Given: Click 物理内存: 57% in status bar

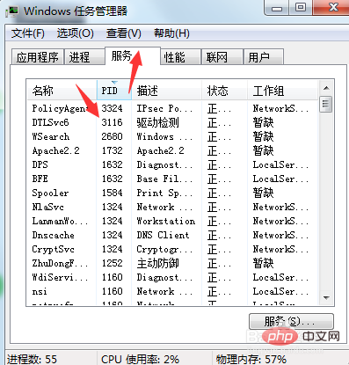Looking at the screenshot, I should click(x=251, y=359).
